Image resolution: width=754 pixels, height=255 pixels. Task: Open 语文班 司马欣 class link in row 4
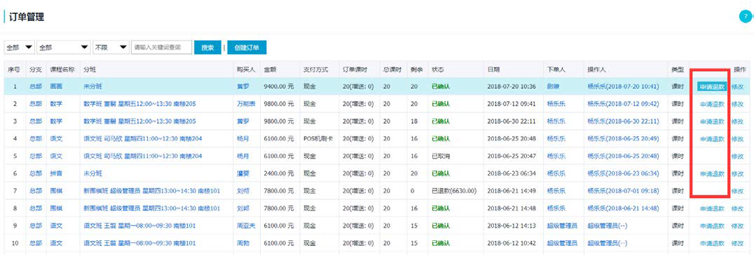coord(142,139)
